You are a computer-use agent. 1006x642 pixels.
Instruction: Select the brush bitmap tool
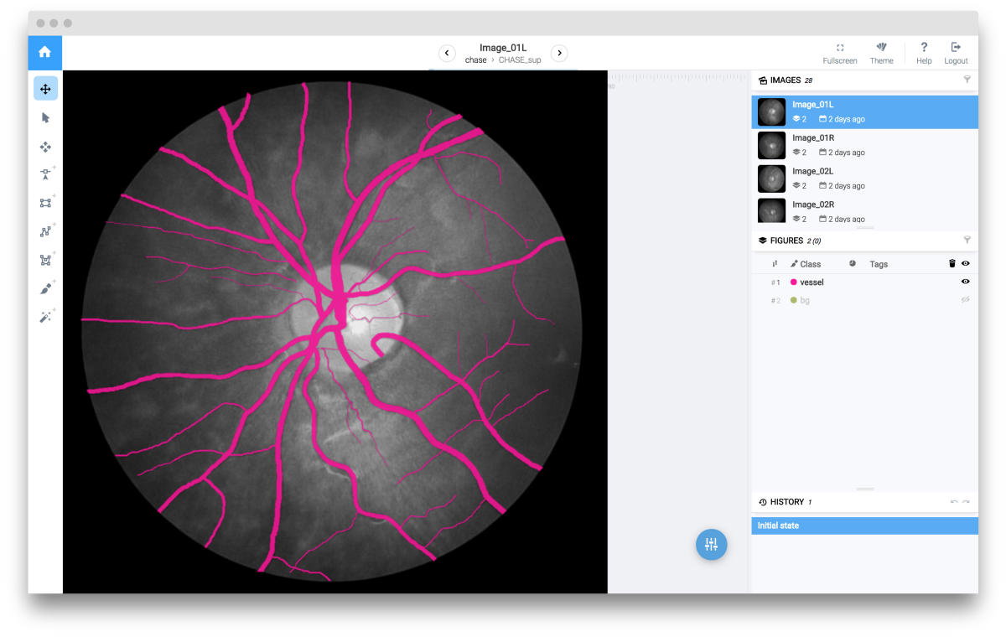[45, 288]
